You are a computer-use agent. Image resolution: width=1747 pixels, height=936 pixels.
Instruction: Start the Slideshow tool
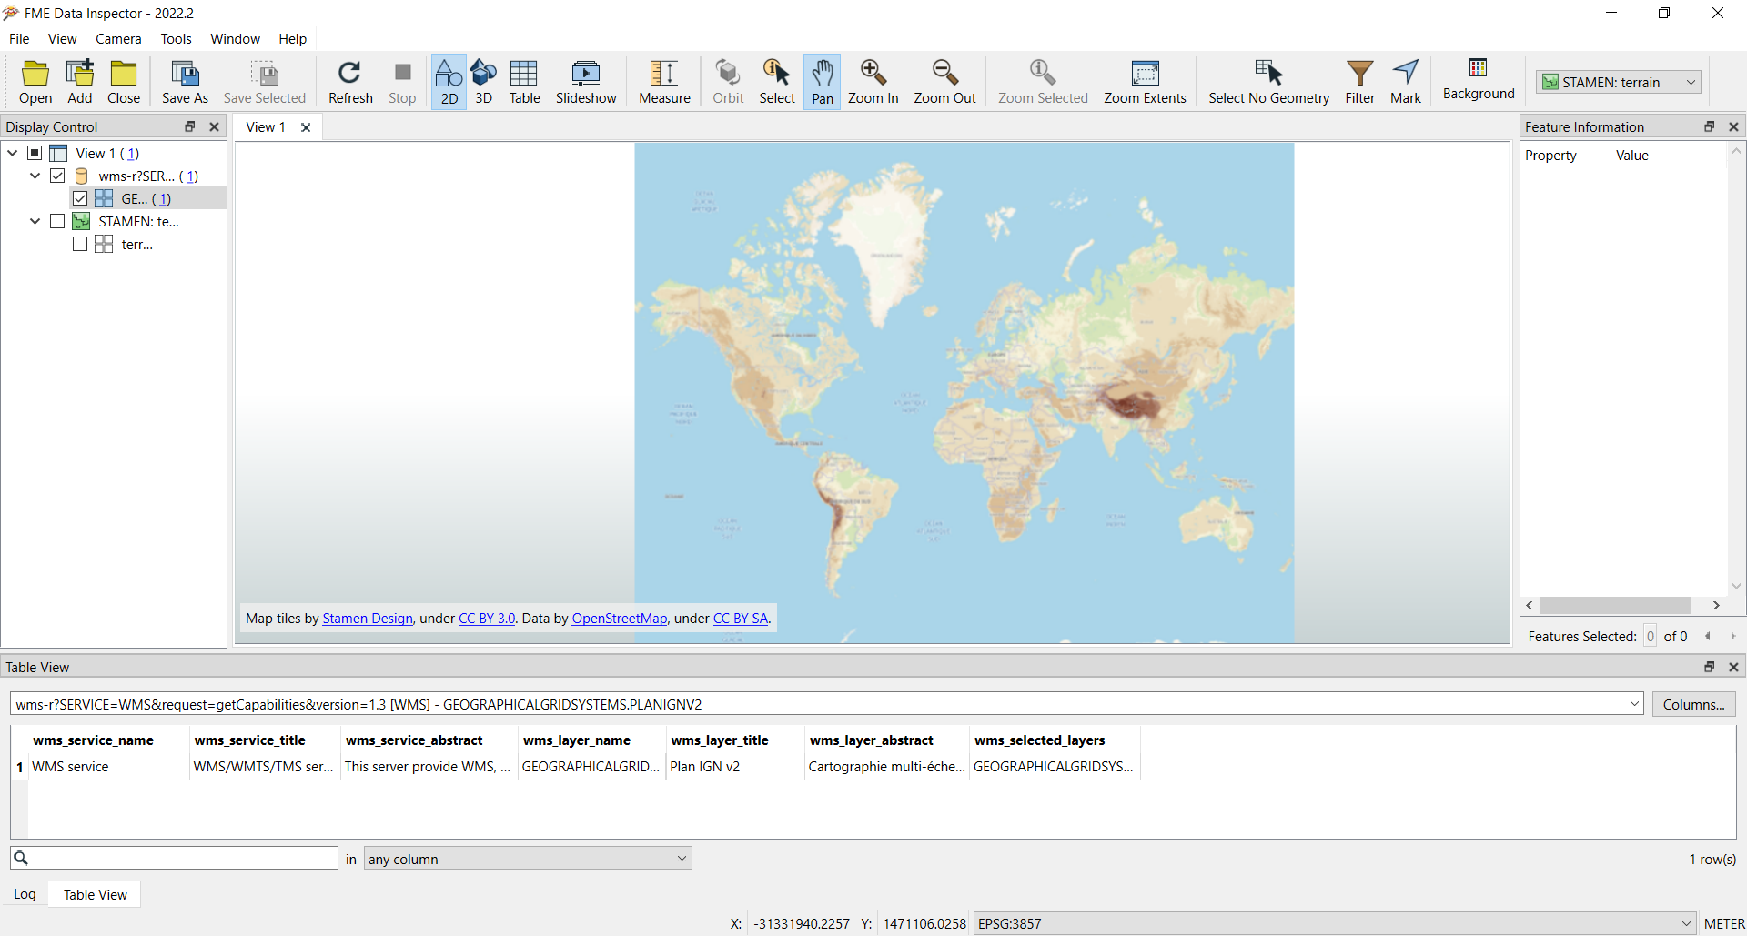point(586,82)
